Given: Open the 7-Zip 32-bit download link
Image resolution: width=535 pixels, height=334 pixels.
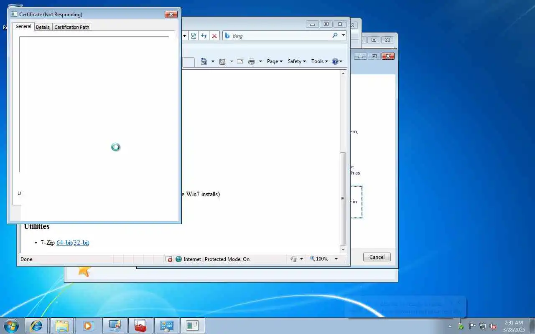Looking at the screenshot, I should (x=82, y=243).
